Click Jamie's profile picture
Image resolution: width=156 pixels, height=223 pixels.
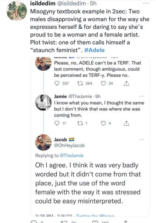coord(43,103)
